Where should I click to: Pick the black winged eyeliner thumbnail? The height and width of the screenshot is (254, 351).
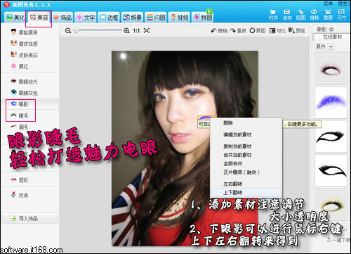click(331, 136)
